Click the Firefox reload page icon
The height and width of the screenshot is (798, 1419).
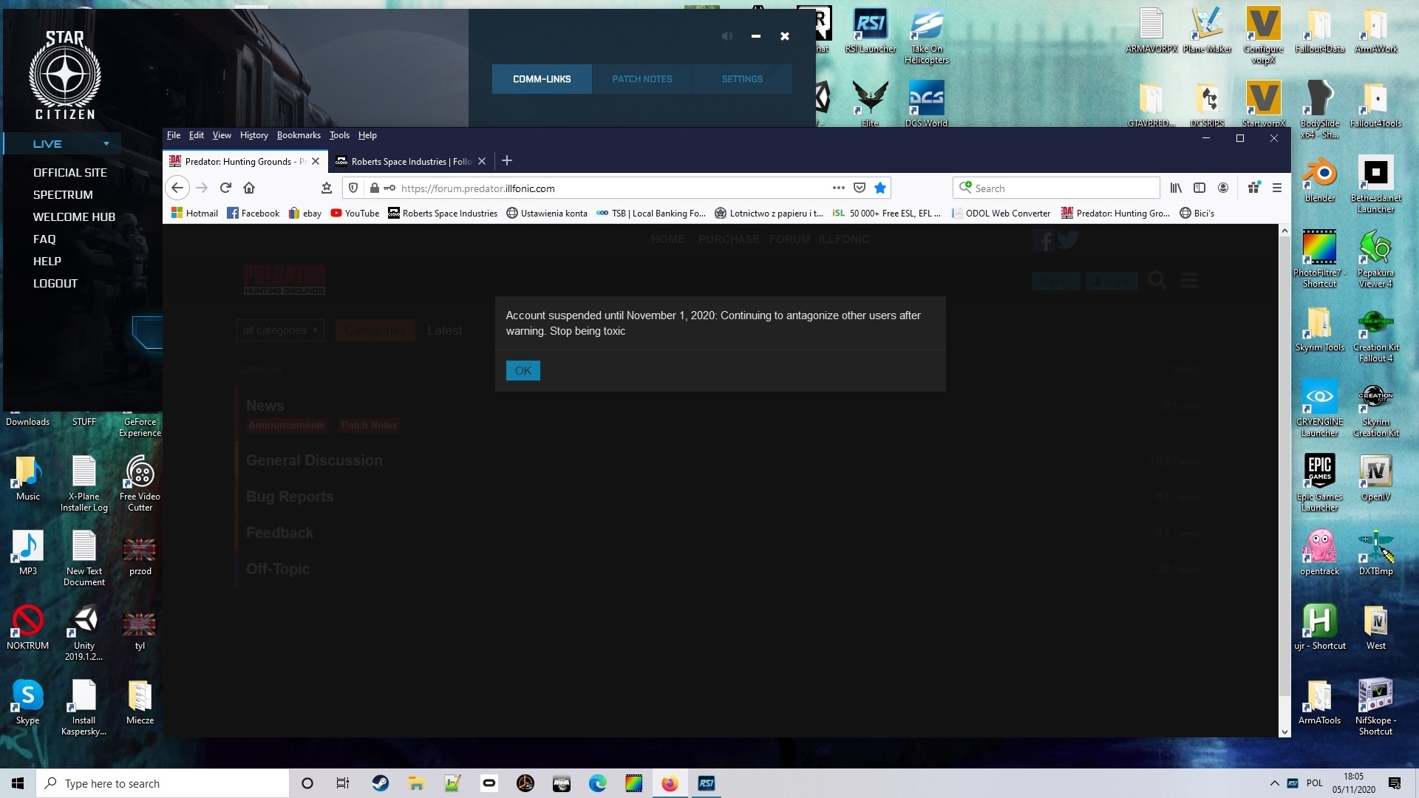[226, 188]
